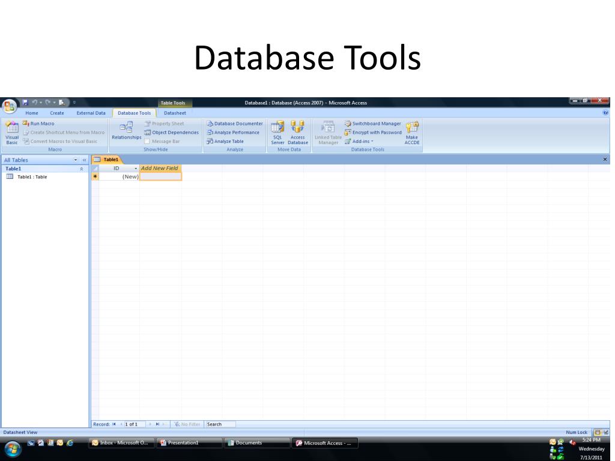
Task: Select the Database Tools tab
Action: click(x=134, y=113)
